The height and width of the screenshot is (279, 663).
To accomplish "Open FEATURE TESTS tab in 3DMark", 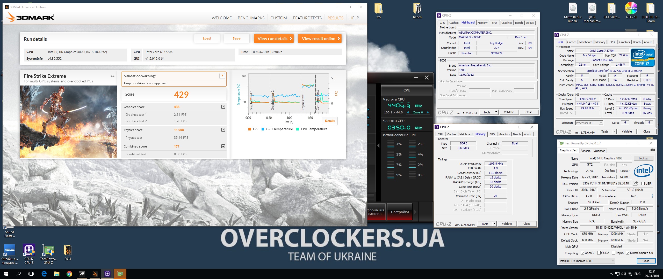I will [307, 18].
